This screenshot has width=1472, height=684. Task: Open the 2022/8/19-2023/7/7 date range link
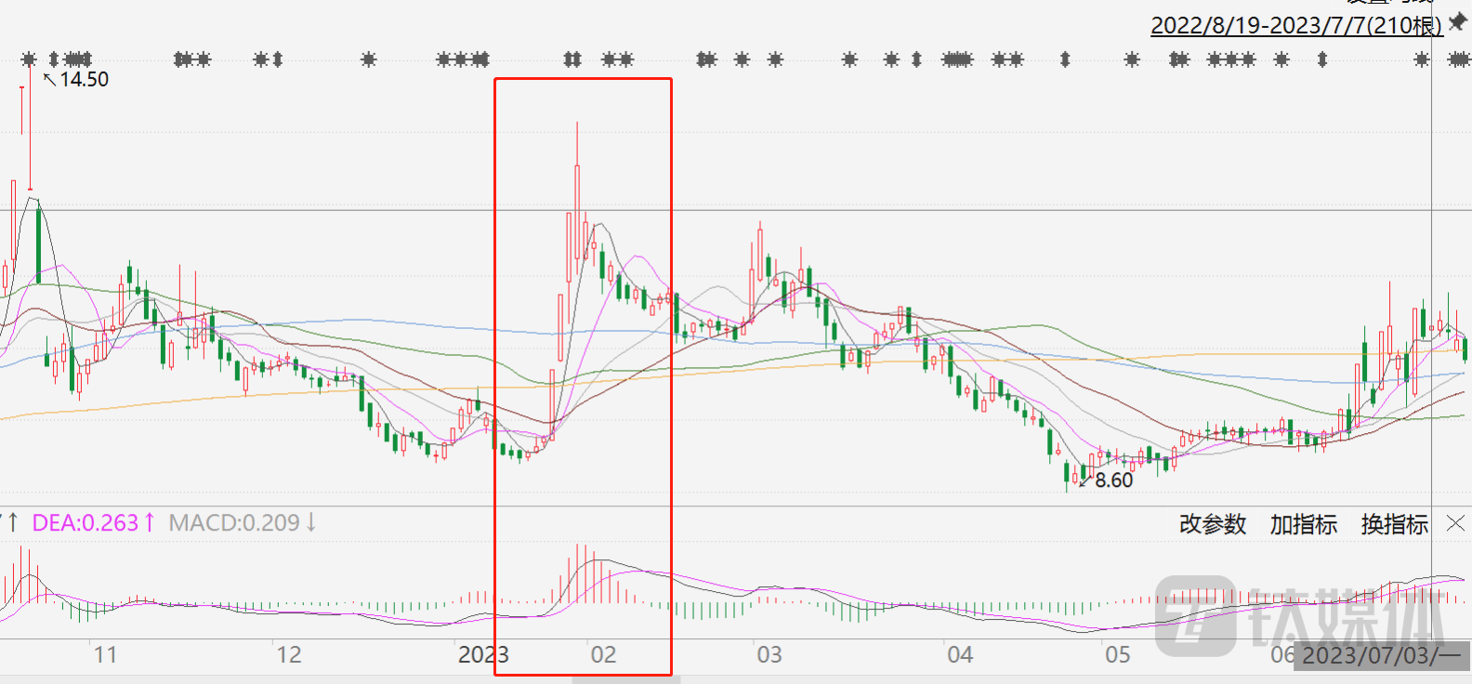[1295, 25]
